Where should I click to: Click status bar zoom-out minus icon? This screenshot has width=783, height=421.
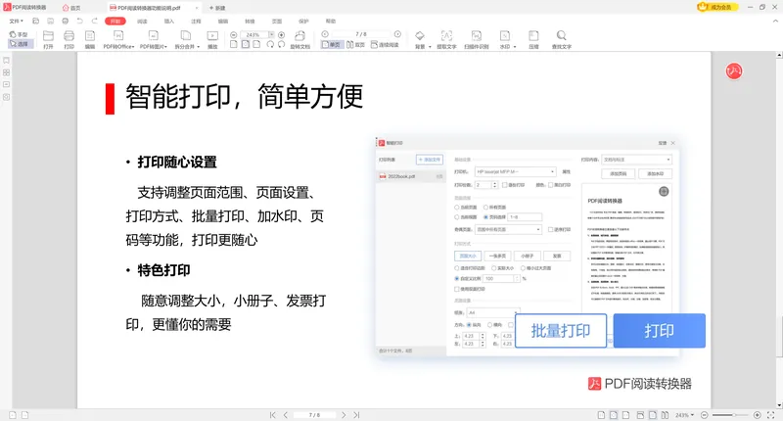pyautogui.click(x=704, y=415)
